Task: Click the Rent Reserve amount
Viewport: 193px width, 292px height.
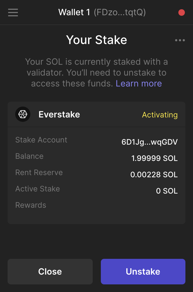Action: click(154, 175)
